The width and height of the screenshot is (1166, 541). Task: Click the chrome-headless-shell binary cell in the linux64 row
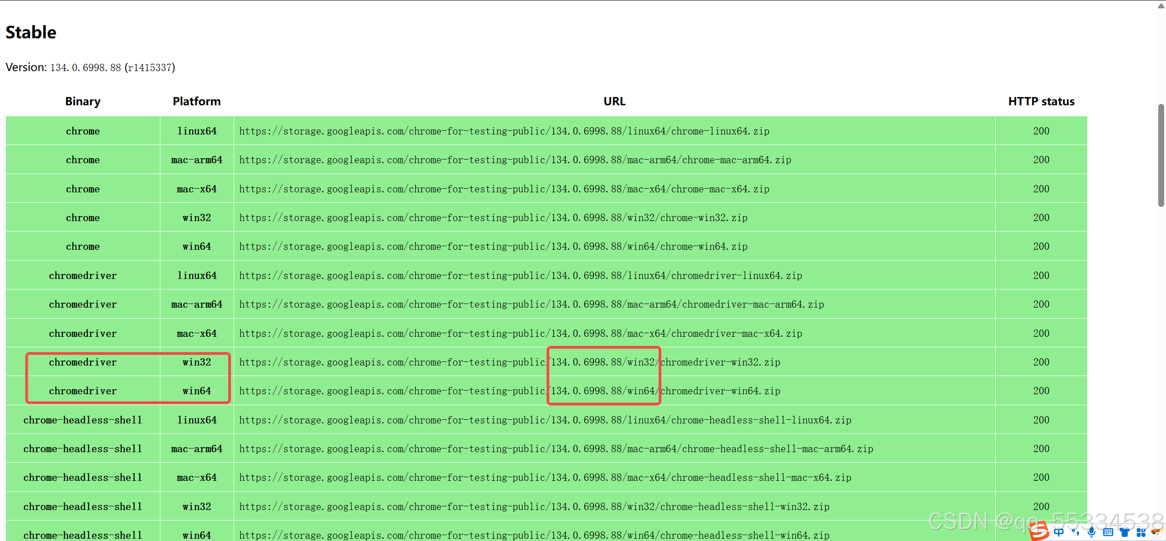pyautogui.click(x=83, y=420)
